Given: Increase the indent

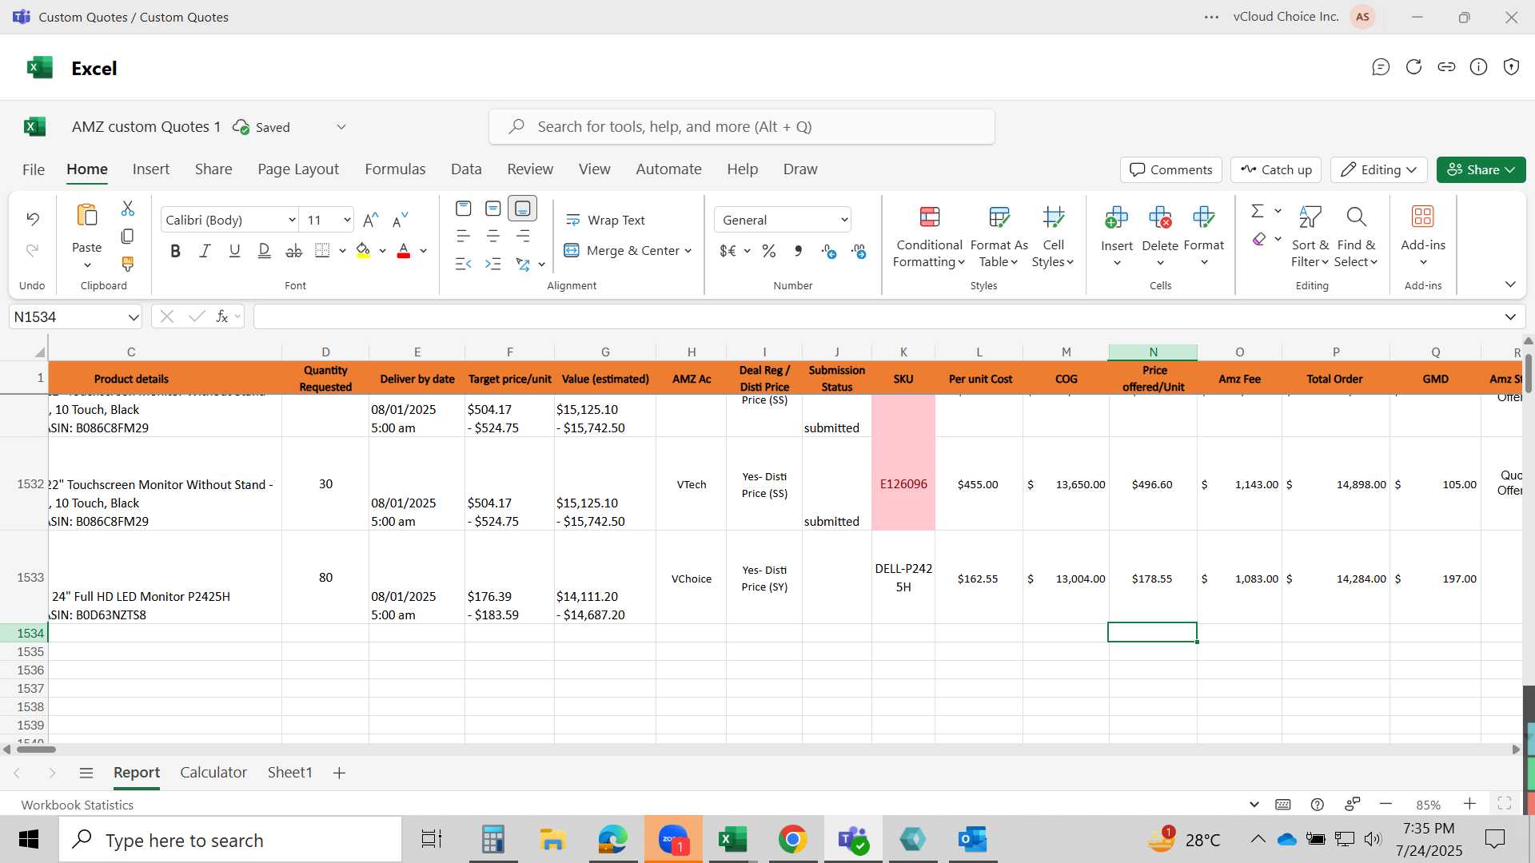Looking at the screenshot, I should tap(493, 264).
